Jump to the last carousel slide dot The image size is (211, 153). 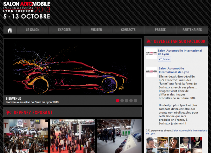(136, 100)
